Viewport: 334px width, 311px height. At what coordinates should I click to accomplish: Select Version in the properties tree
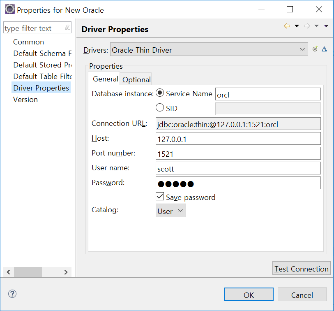coord(25,100)
